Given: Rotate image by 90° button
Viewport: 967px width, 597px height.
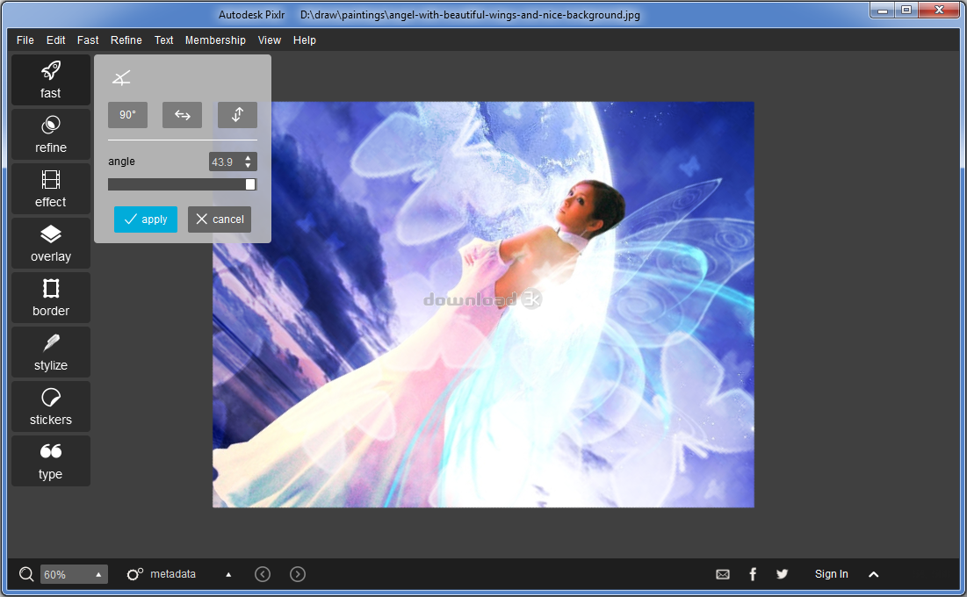Looking at the screenshot, I should [x=127, y=115].
